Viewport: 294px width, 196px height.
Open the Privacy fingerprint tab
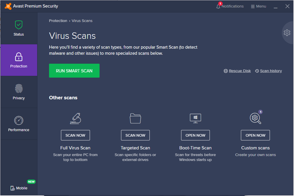[19, 92]
